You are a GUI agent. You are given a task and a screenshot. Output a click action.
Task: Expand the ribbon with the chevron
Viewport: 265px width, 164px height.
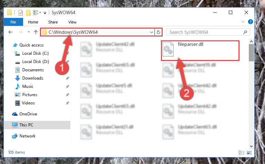[x=243, y=22]
